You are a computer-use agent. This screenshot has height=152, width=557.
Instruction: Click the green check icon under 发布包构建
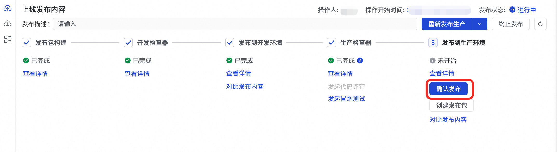26,60
